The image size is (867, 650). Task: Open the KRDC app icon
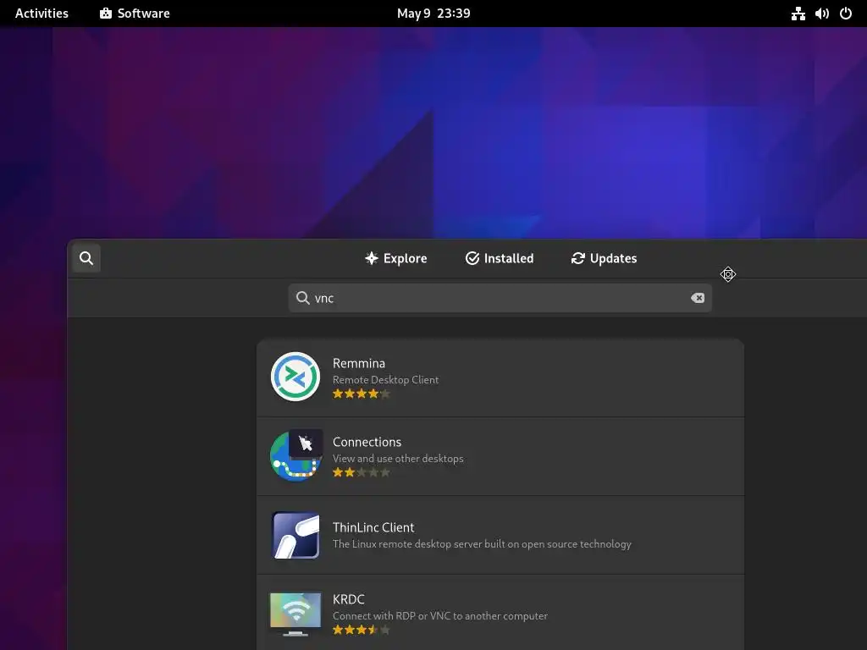(295, 614)
